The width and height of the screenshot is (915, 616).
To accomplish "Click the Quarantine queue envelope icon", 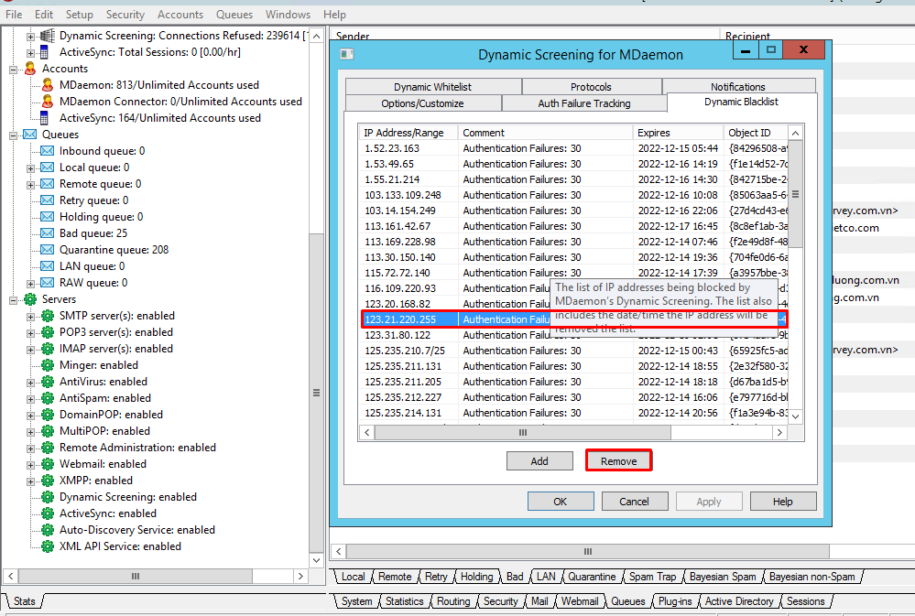I will 48,250.
